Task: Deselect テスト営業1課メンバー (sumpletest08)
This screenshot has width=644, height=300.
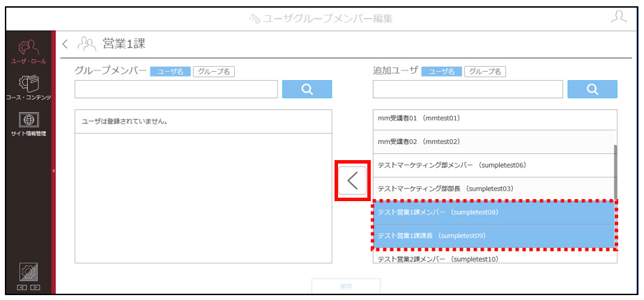Action: (x=495, y=212)
